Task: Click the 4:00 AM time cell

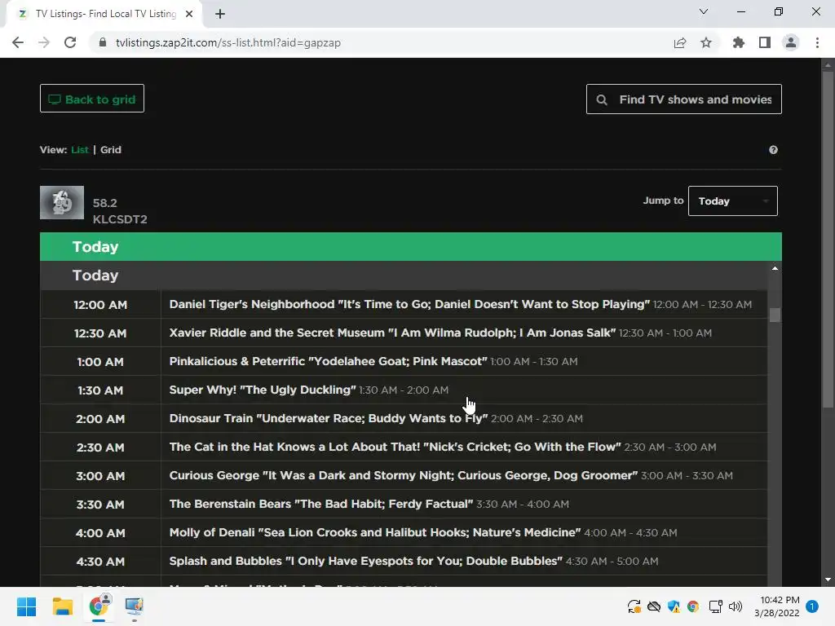Action: coord(100,533)
